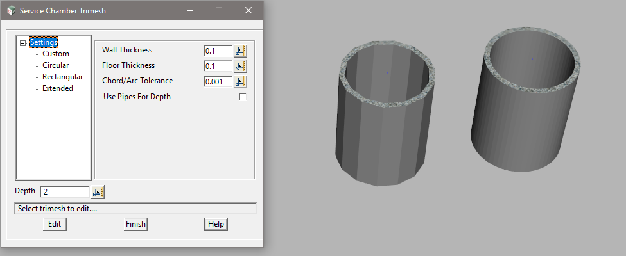Image resolution: width=626 pixels, height=256 pixels.
Task: Click the Floor Thickness measure icon
Action: [x=241, y=66]
